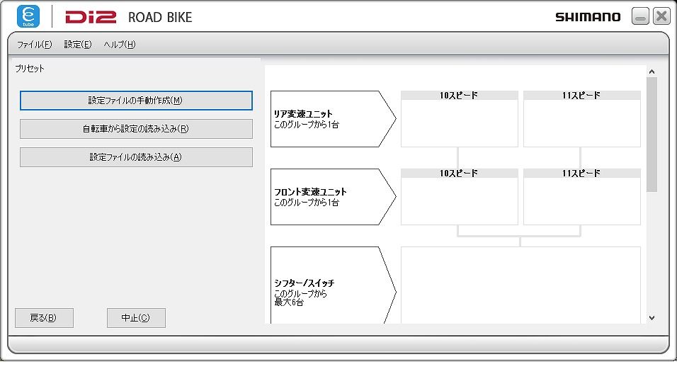Select リア変速ユニット 11スピード box

pos(582,119)
